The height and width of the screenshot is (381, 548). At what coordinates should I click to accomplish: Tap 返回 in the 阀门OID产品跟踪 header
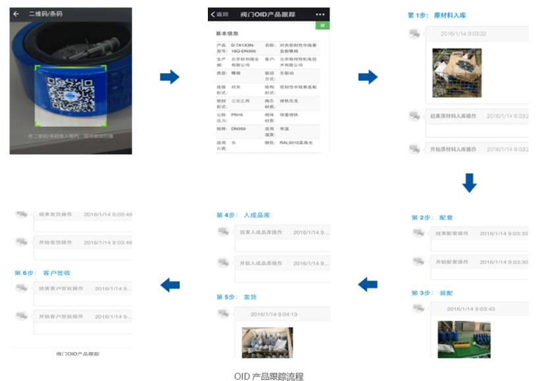tap(220, 14)
